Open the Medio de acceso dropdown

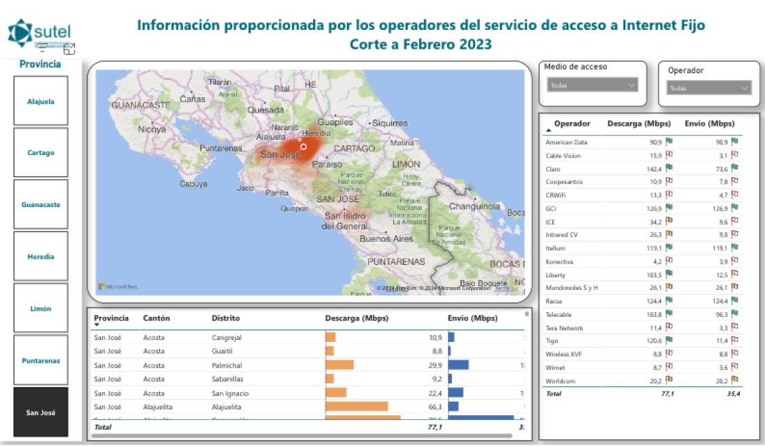(x=591, y=86)
